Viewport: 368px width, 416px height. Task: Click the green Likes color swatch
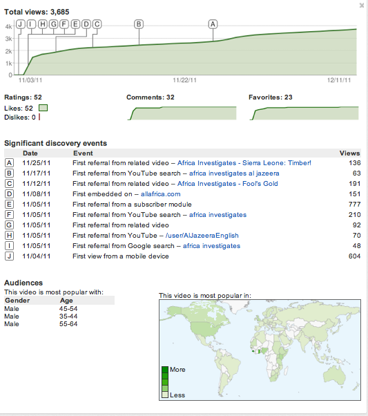[43, 108]
